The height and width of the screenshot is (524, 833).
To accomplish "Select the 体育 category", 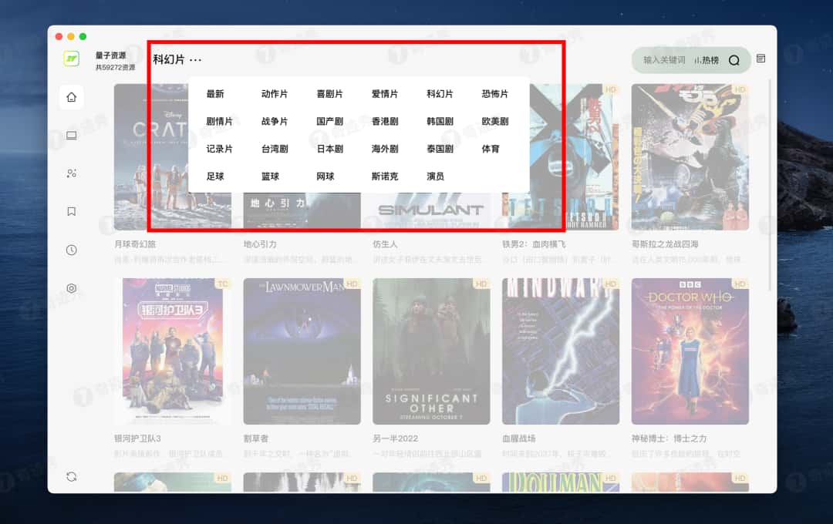I will point(491,149).
